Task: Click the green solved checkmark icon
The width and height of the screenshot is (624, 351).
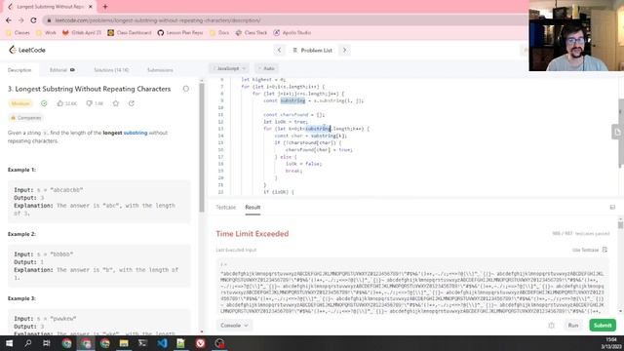Action: click(44, 103)
